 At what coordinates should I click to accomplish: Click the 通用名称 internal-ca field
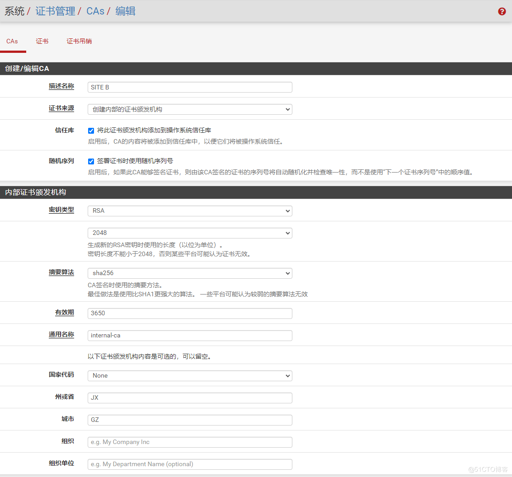189,335
